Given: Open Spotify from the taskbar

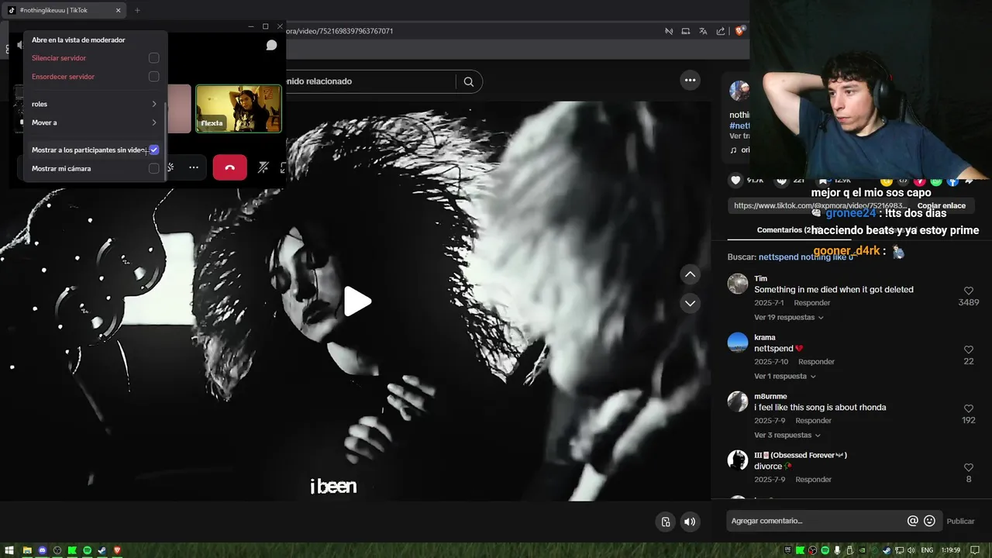Looking at the screenshot, I should click(87, 550).
